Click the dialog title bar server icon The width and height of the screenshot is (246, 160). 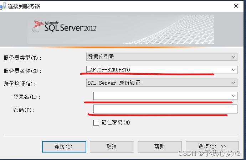3,6
